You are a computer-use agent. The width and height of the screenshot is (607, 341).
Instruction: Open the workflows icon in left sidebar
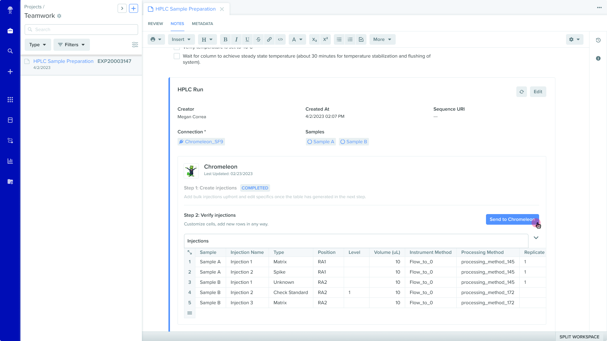coord(10,141)
